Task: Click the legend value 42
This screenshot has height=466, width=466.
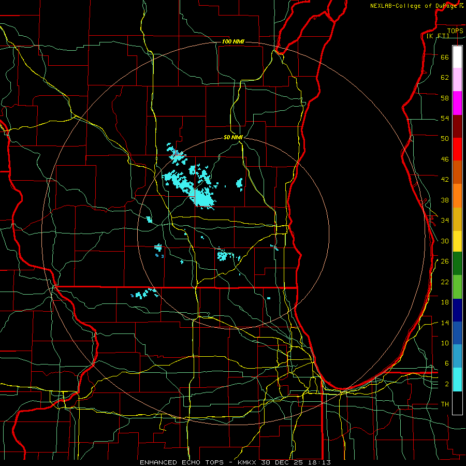Action: point(445,180)
